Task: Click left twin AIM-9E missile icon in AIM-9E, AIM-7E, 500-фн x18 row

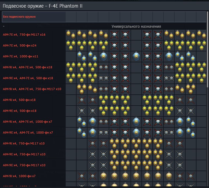Action: [x=104, y=78]
